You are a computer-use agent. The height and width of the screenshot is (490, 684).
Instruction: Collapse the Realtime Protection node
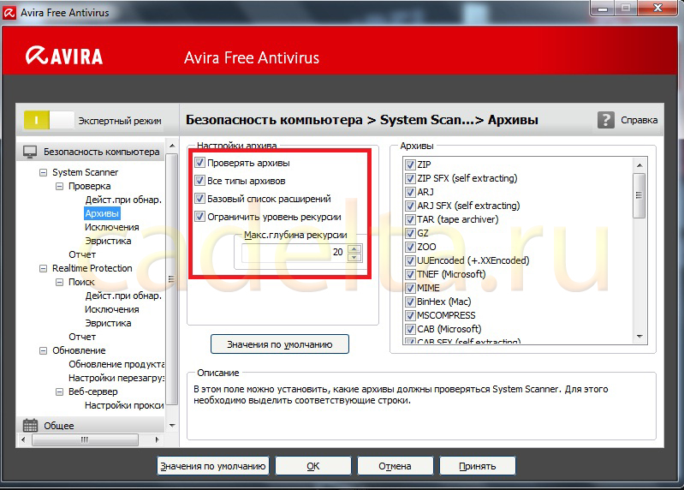[x=43, y=268]
